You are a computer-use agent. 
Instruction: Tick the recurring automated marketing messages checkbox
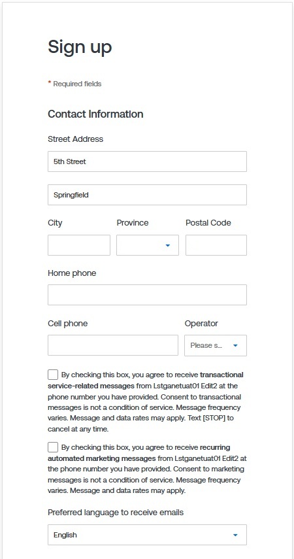53,447
